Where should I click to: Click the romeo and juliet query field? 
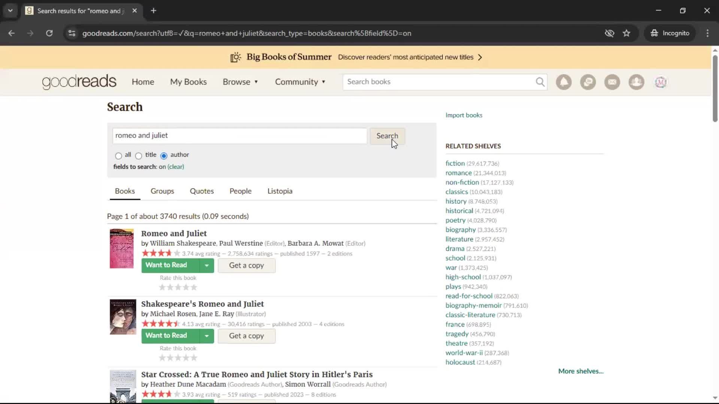pos(240,136)
